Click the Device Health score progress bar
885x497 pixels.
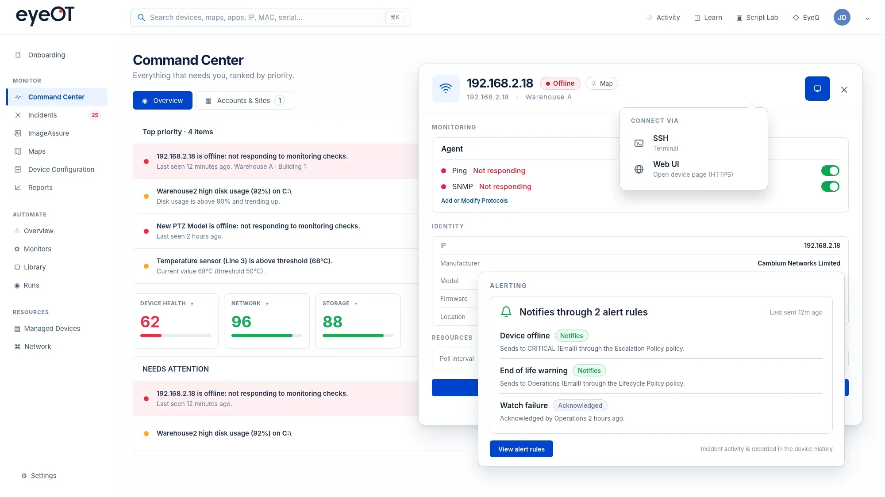tap(176, 336)
